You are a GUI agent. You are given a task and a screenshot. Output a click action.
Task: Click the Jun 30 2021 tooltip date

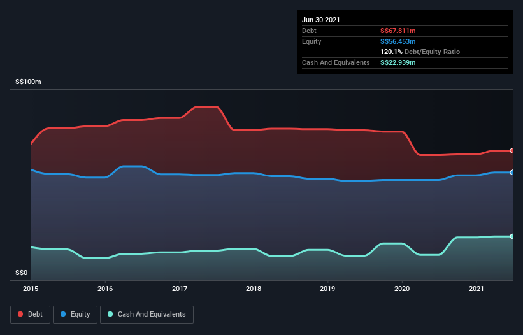click(321, 20)
